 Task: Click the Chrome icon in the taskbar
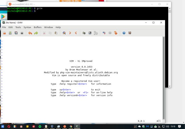click(71, 126)
